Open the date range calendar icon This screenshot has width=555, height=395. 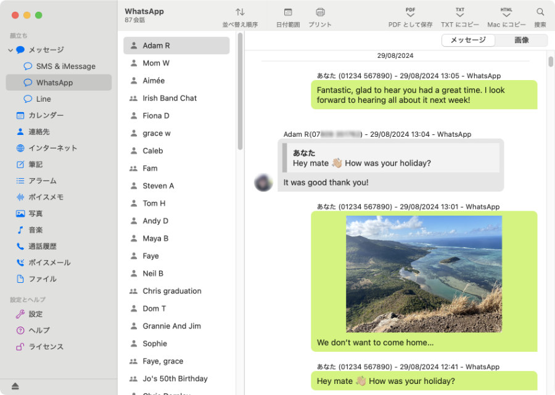point(288,12)
